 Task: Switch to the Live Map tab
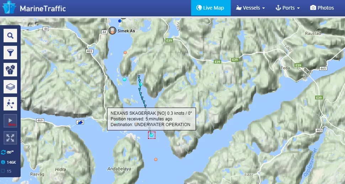[211, 8]
